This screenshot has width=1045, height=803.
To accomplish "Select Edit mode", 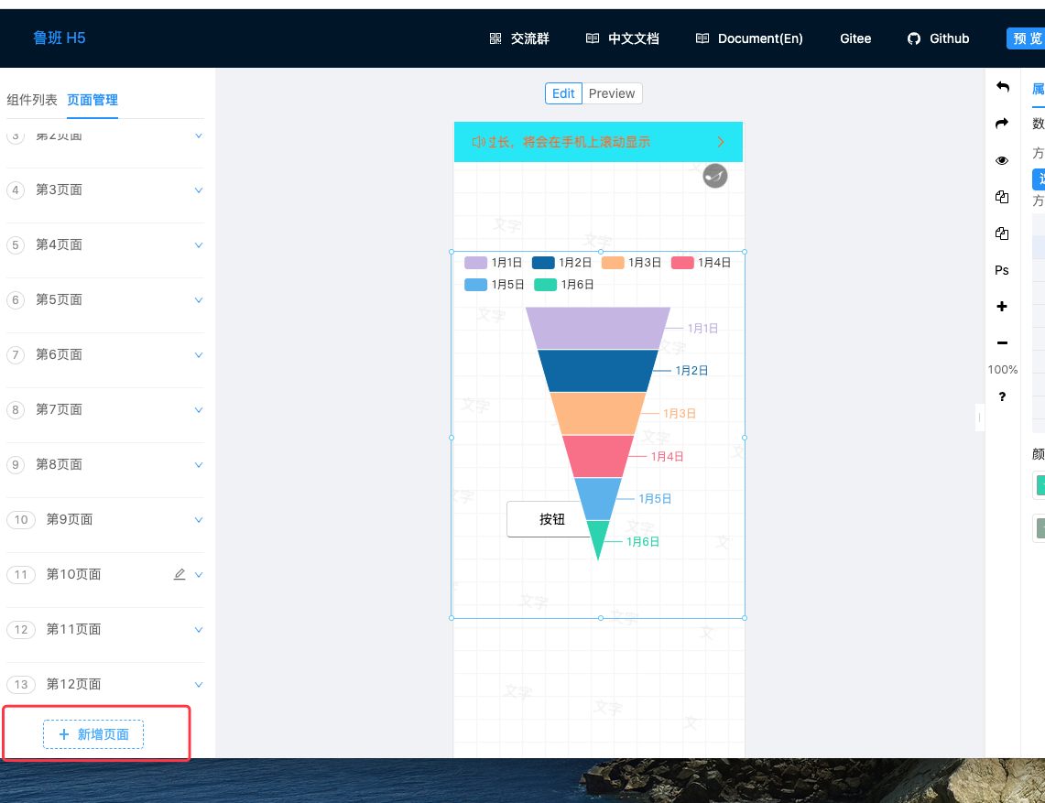I will point(563,93).
